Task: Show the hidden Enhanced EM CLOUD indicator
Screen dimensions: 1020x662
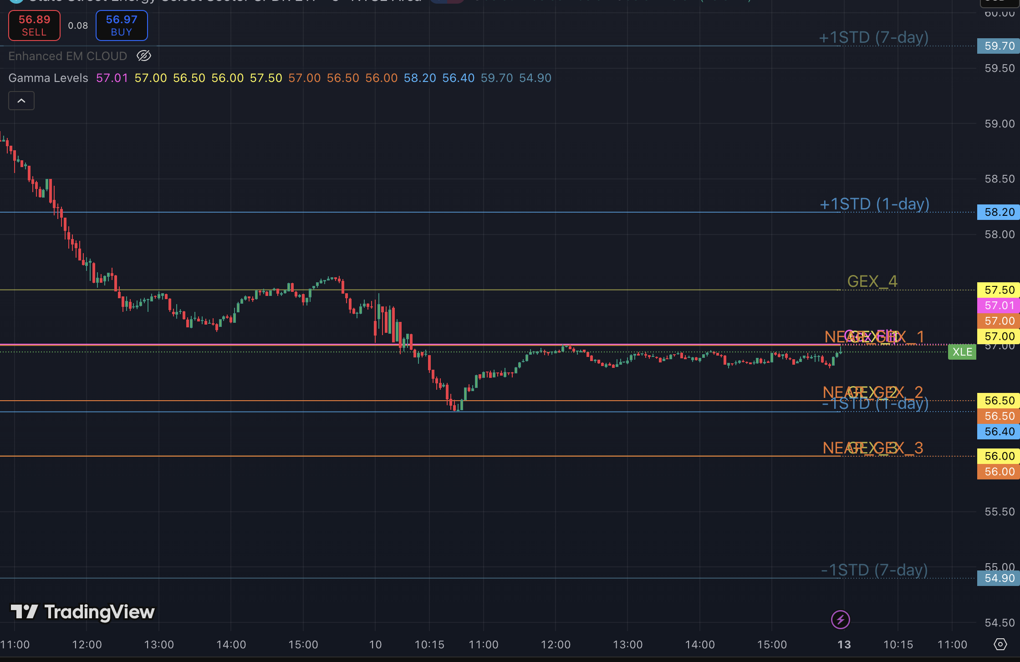Action: coord(144,56)
